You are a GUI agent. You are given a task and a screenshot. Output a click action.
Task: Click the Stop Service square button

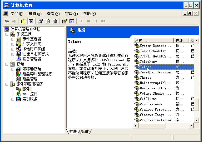point(89,21)
